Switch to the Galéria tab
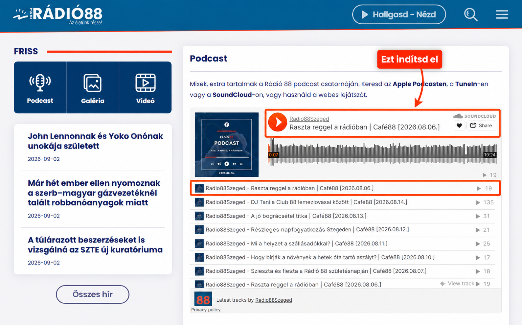The height and width of the screenshot is (325, 522). (x=93, y=87)
